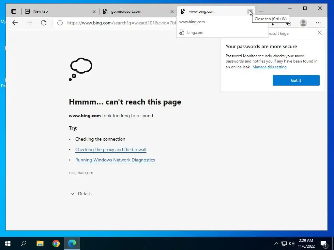Open the Action Center notifications icon
334x250 pixels.
(324, 243)
